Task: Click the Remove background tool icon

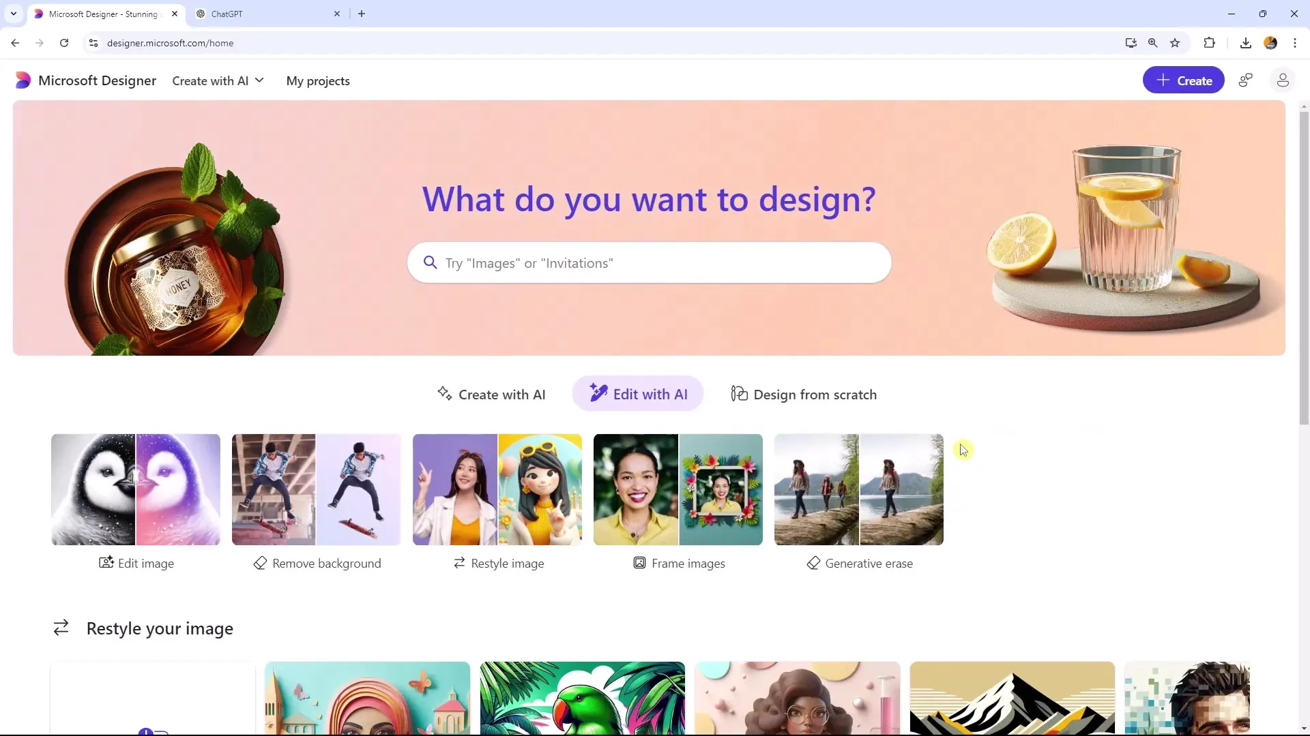Action: 260,562
